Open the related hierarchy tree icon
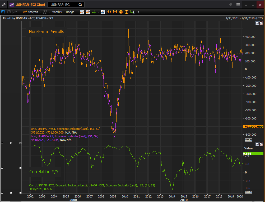265x202 pixels. point(231,5)
